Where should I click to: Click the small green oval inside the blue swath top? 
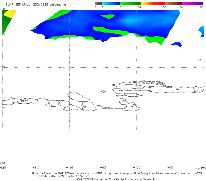pyautogui.click(x=108, y=16)
